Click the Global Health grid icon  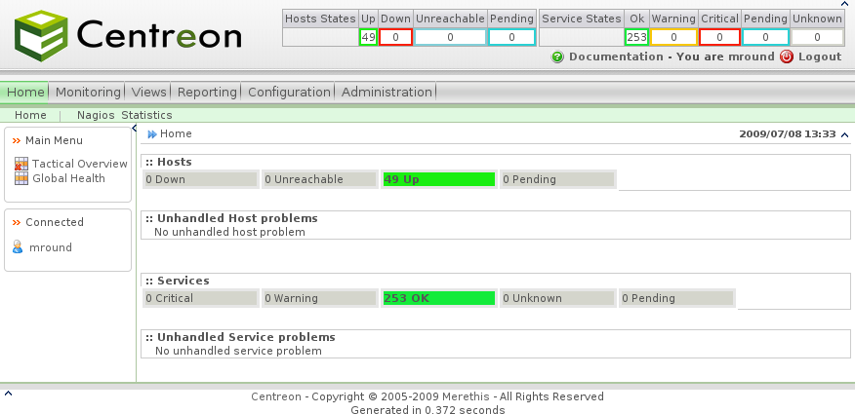pos(21,178)
